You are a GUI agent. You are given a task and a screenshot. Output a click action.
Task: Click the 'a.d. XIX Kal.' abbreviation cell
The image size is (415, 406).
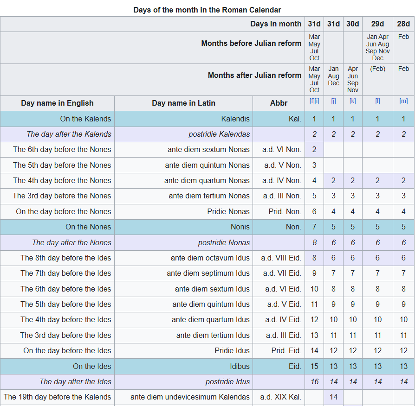pos(280,397)
